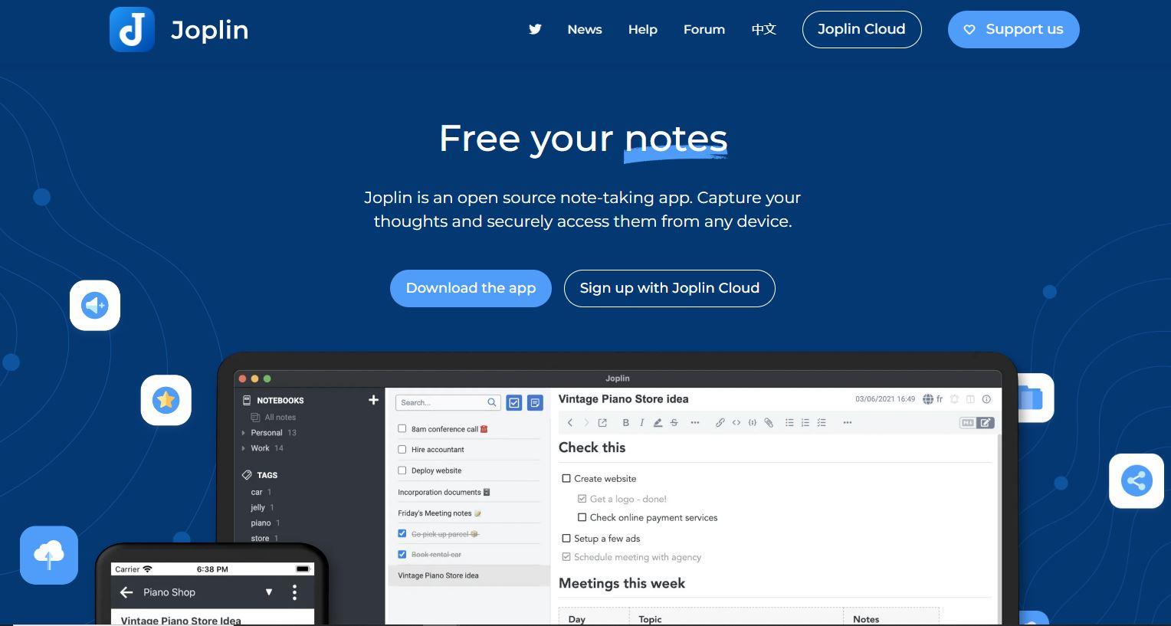
Task: Click the star floating icon
Action: click(x=166, y=400)
